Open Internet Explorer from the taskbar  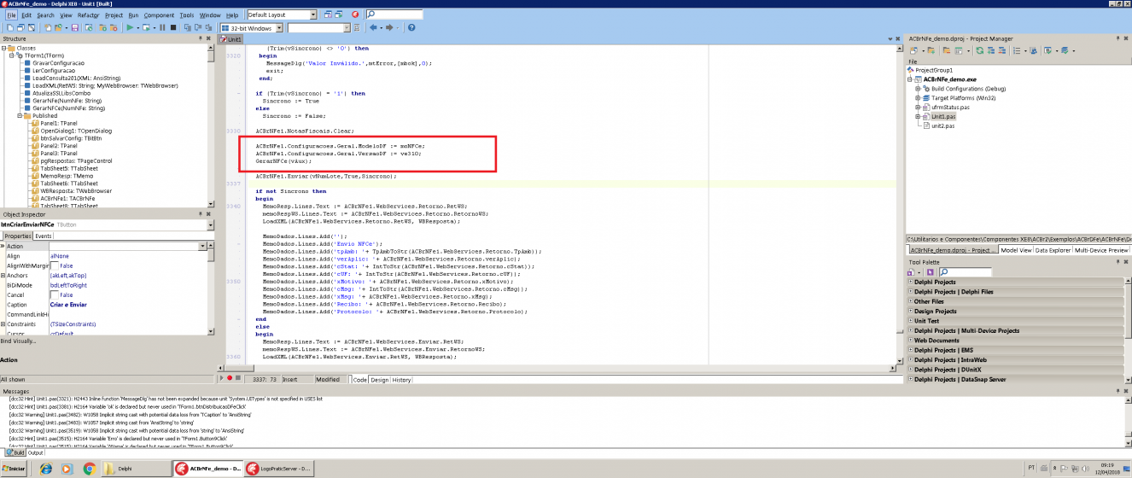45,469
